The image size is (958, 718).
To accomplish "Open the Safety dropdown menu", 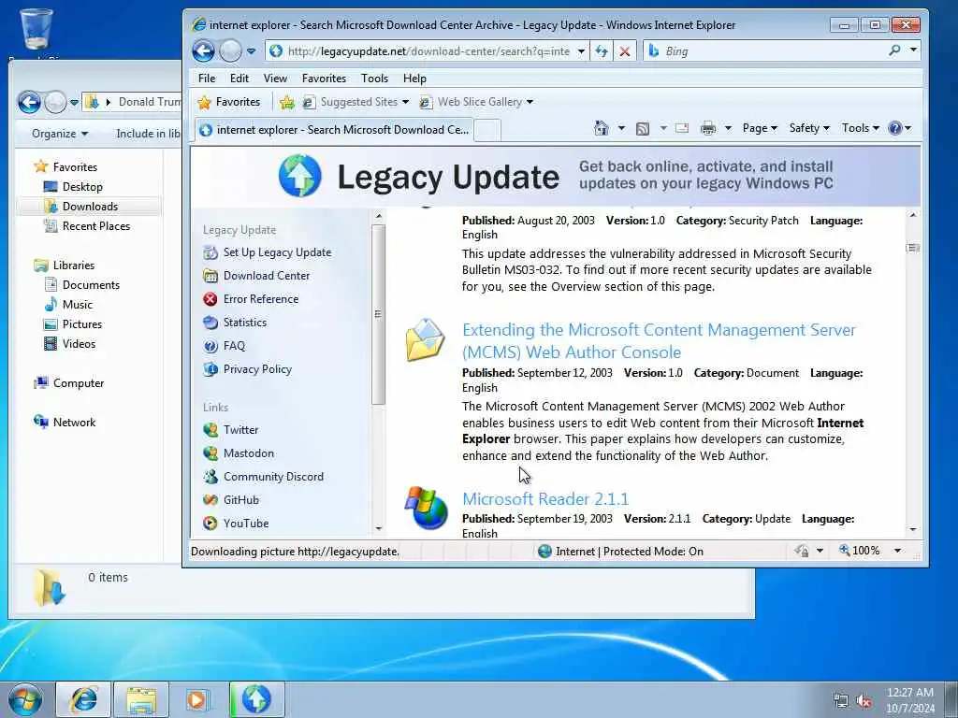I will pos(809,128).
